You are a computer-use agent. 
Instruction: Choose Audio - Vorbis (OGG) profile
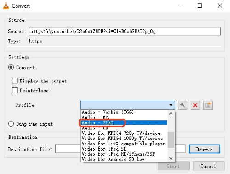pos(124,112)
